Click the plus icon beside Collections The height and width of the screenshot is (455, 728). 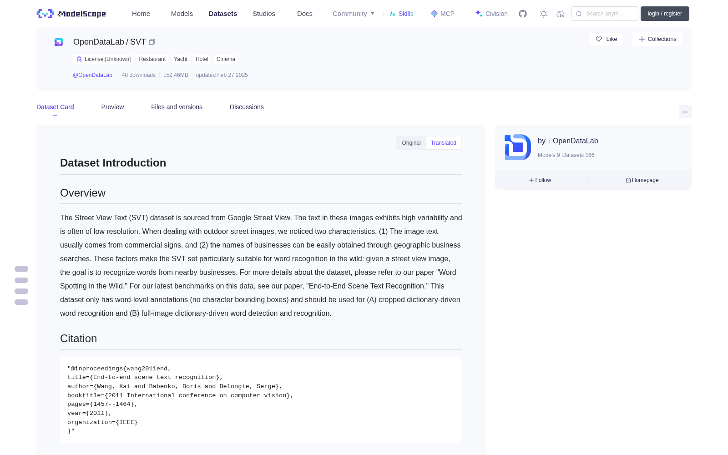[x=642, y=39]
